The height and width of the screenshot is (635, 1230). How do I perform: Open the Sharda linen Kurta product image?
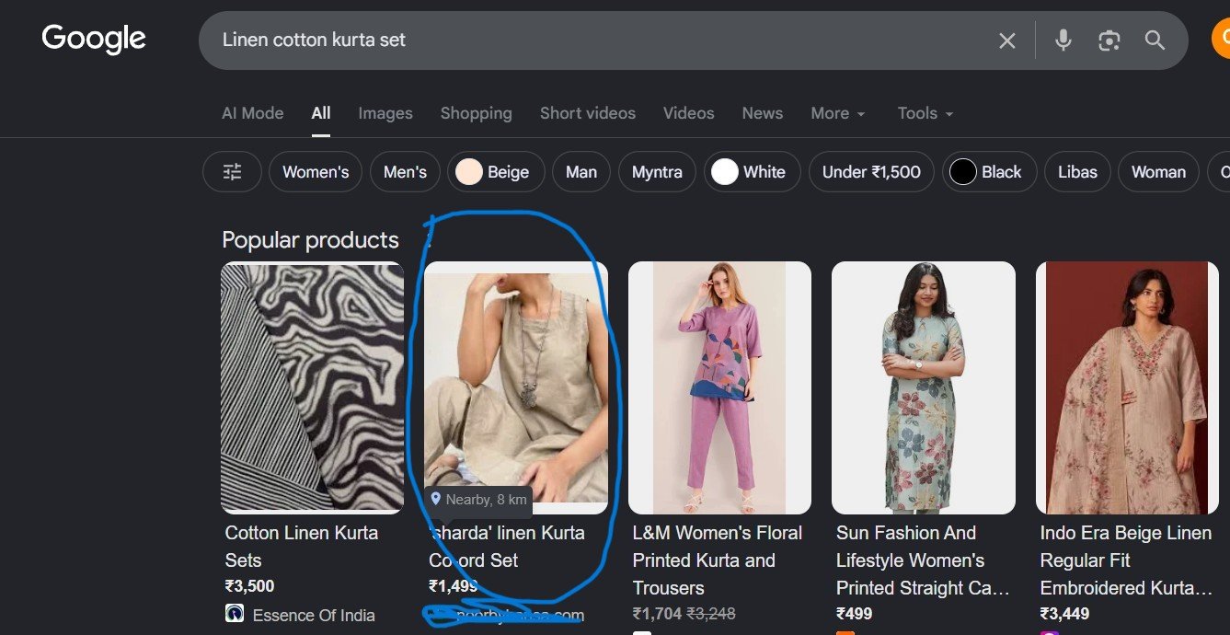(516, 387)
